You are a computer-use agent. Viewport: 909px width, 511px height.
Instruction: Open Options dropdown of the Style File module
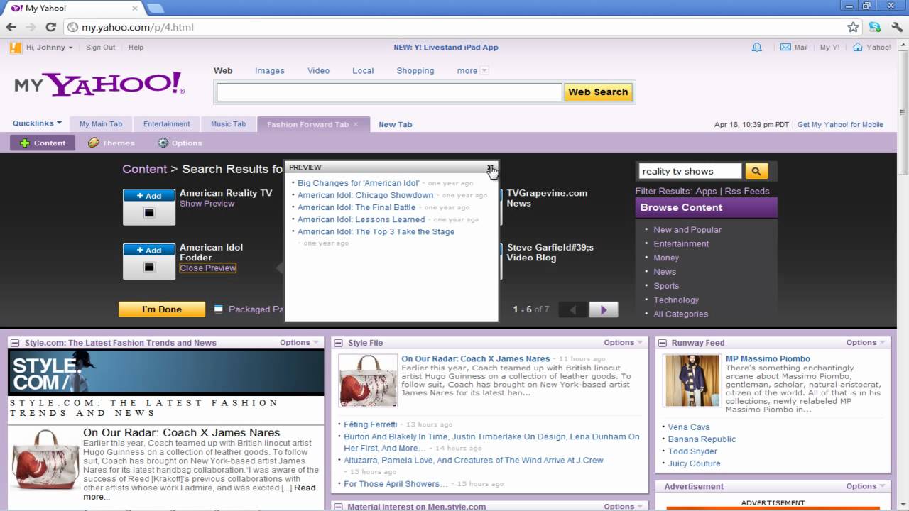pos(624,342)
